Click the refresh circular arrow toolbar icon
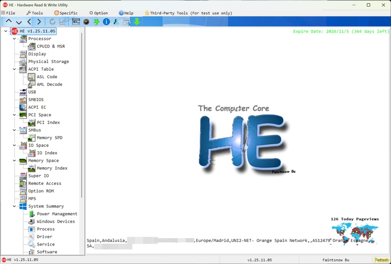The width and height of the screenshot is (391, 264). 52,22
